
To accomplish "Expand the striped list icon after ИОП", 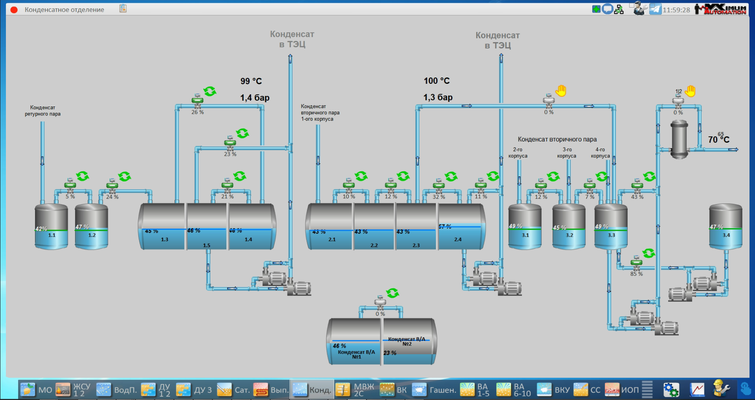I will 647,389.
